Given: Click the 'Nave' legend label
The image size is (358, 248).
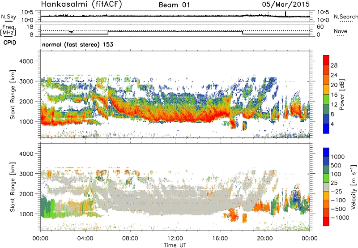Looking at the screenshot, I should 341,31.
